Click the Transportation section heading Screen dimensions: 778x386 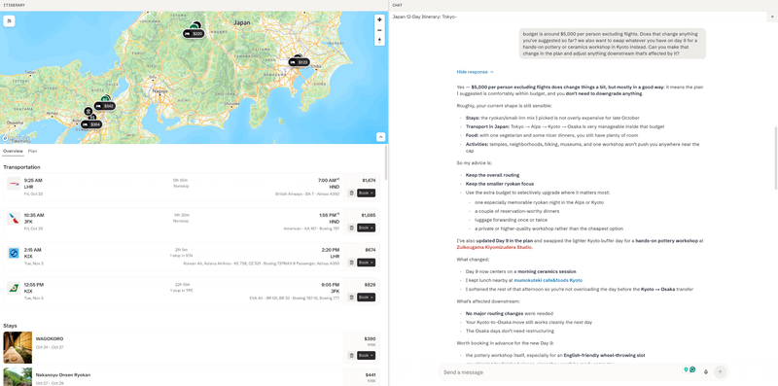(x=21, y=167)
